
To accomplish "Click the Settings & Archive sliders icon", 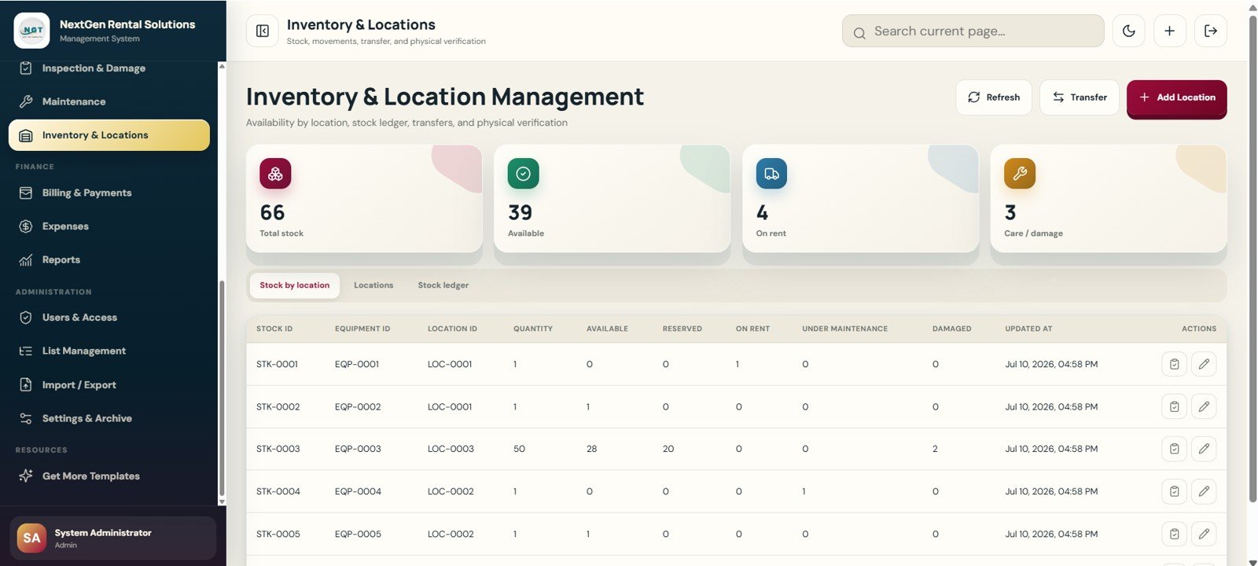I will [26, 418].
